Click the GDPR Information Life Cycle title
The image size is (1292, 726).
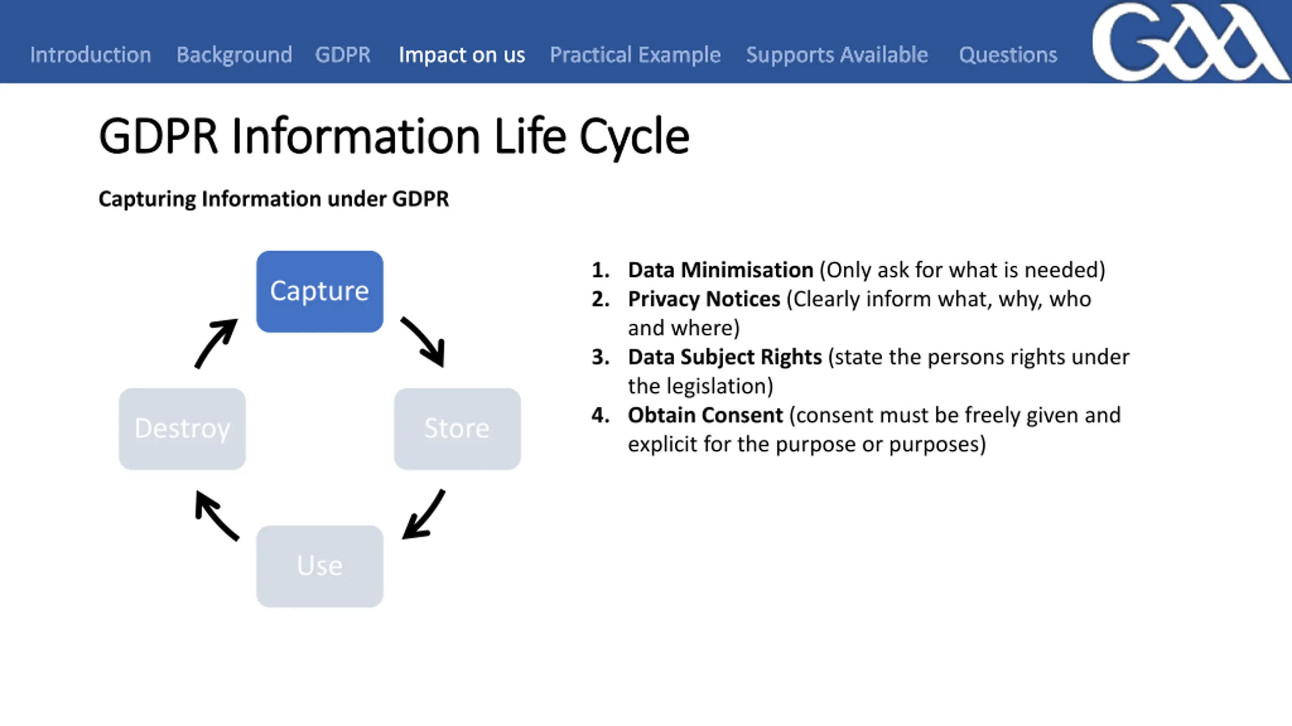click(x=394, y=137)
